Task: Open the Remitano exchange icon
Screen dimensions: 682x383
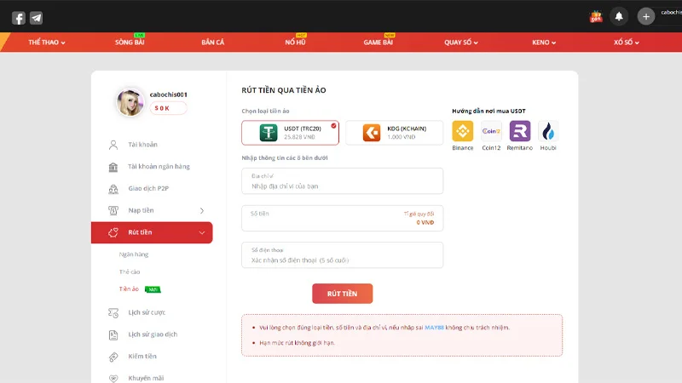Action: pyautogui.click(x=520, y=131)
